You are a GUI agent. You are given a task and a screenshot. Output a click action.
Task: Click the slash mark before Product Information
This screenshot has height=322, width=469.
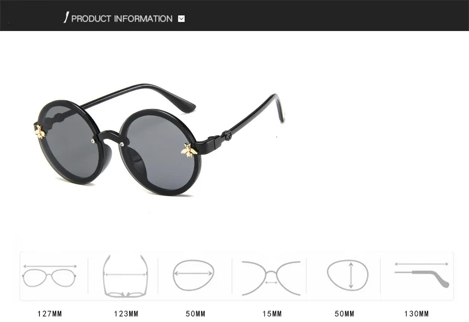pyautogui.click(x=66, y=17)
